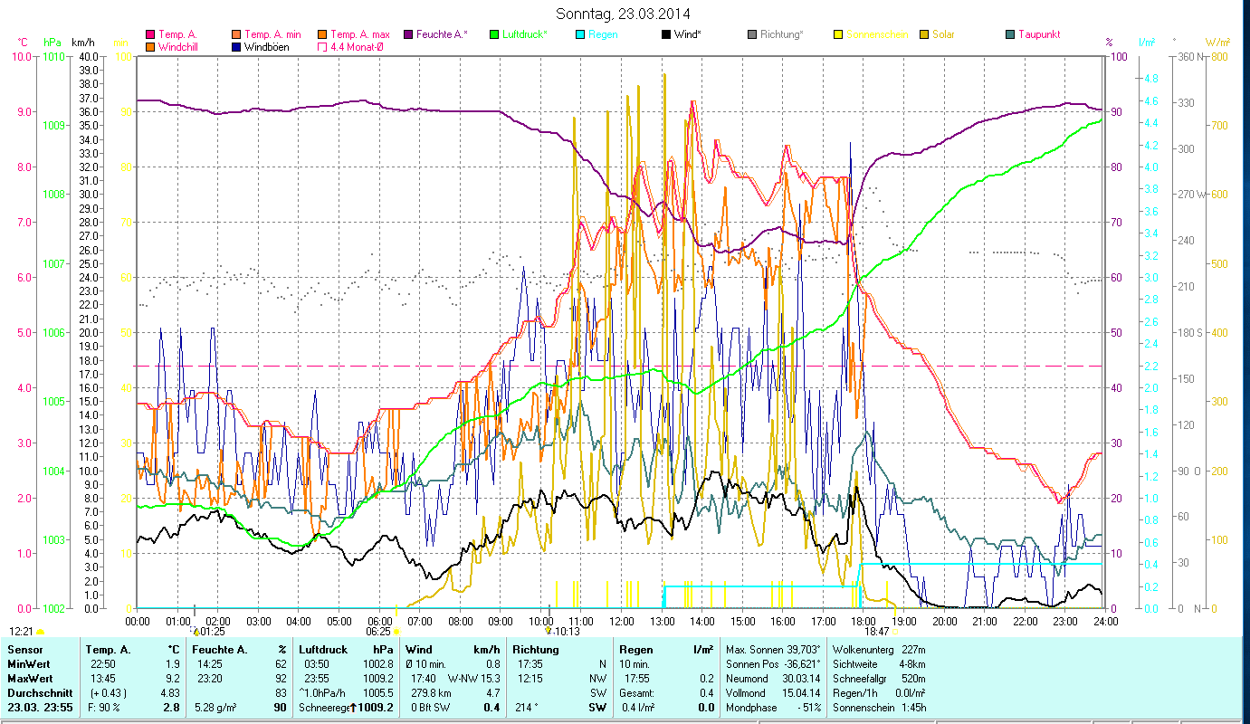Select the MinWert row label
This screenshot has height=724, width=1250.
click(29, 664)
